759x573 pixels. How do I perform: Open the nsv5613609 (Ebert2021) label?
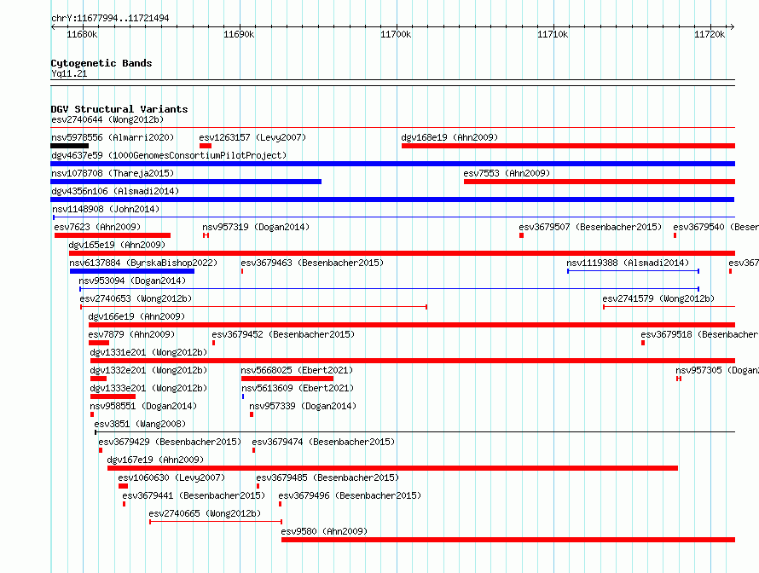click(298, 388)
